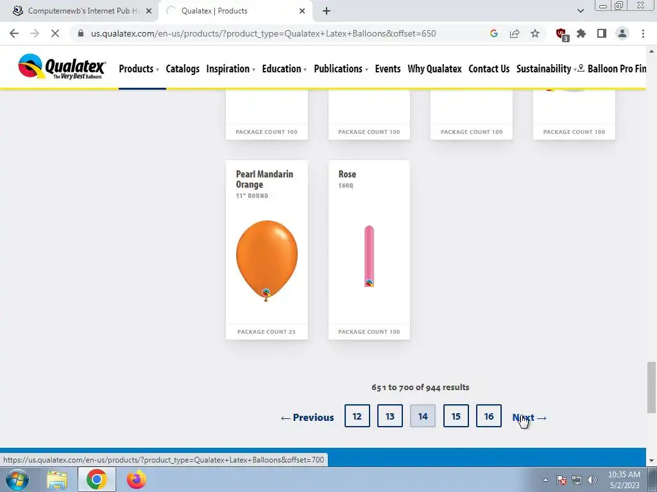Go to results page 16

488,416
